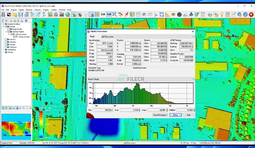The image size is (255, 148).
Task: Open the Control menu
Action: coord(54,10)
